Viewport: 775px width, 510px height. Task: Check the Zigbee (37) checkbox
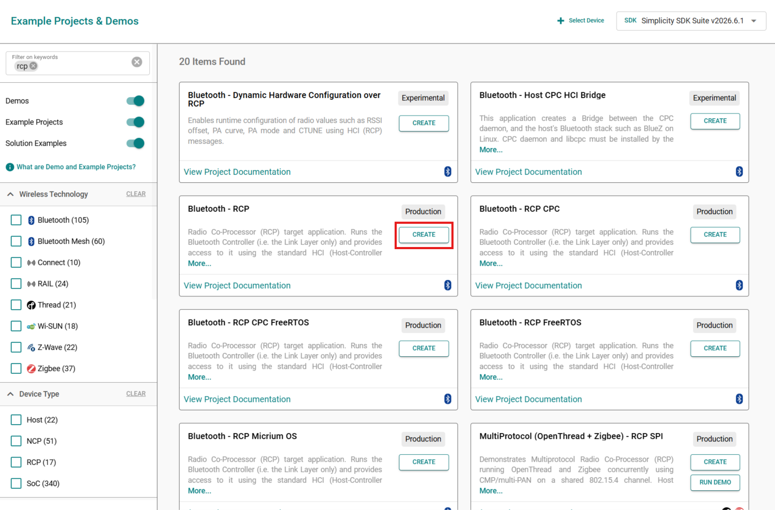coord(16,368)
